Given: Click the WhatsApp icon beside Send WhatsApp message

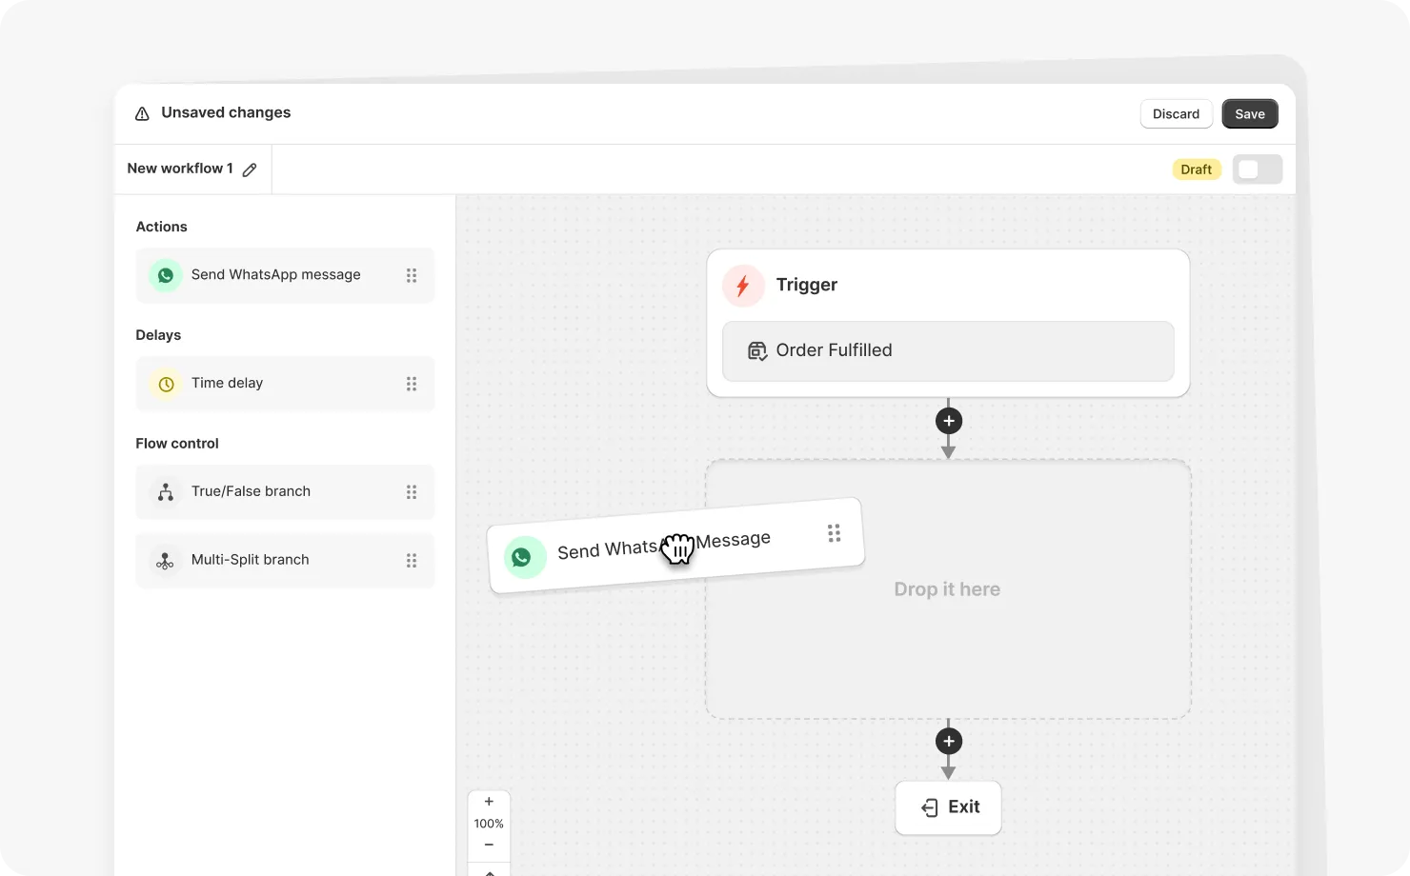Looking at the screenshot, I should click(x=166, y=275).
